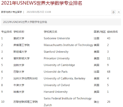Image resolution: width=123 pixels, height=107 pixels.
Task: Click University of California, Berkeley text
Action: click(64, 78)
